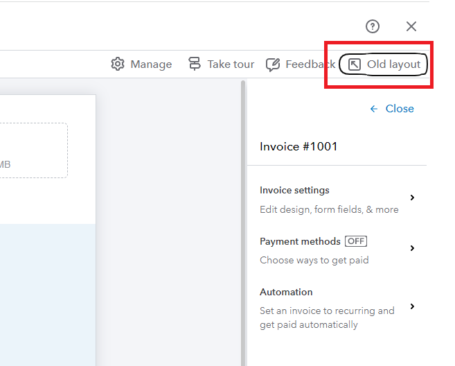
Task: Click the Feedback pencil note icon
Action: pos(273,64)
